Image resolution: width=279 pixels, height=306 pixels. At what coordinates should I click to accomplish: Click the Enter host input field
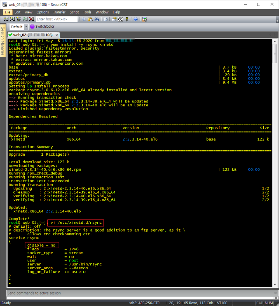click(x=56, y=19)
